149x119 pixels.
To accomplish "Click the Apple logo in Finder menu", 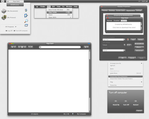I will coord(37,7).
